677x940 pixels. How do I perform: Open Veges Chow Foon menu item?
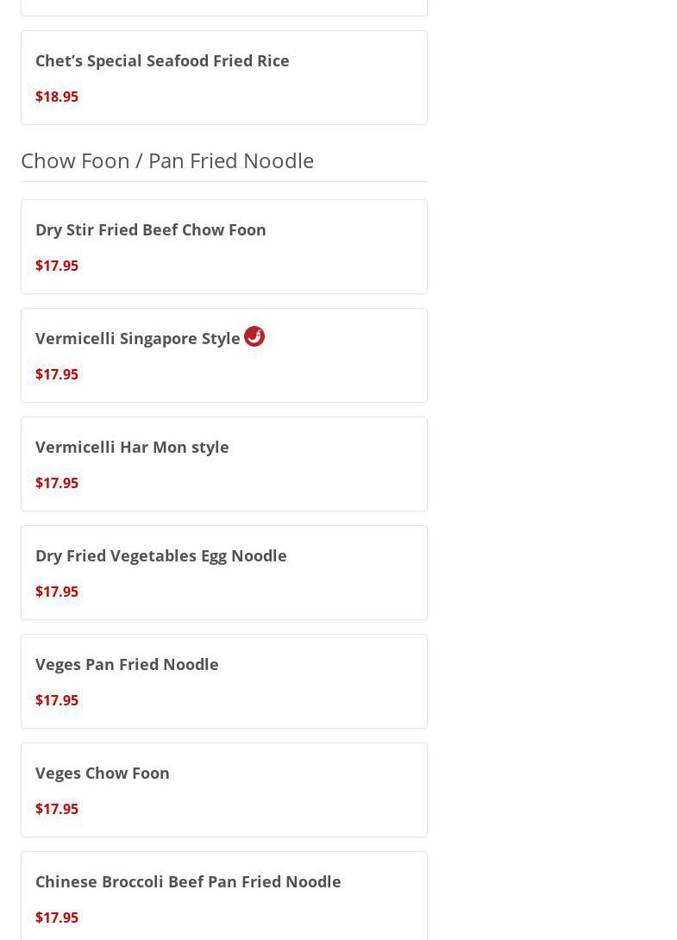102,773
